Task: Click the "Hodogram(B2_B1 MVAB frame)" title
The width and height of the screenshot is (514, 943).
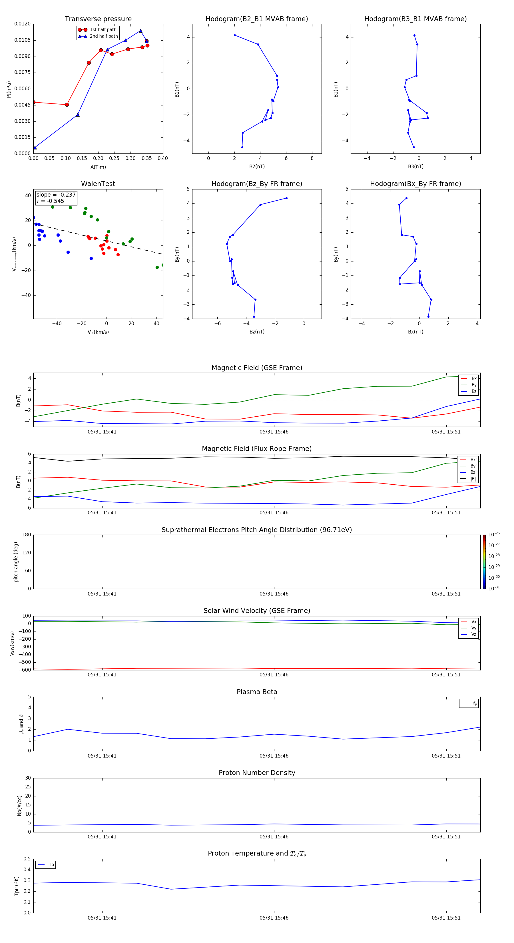Action: click(257, 19)
